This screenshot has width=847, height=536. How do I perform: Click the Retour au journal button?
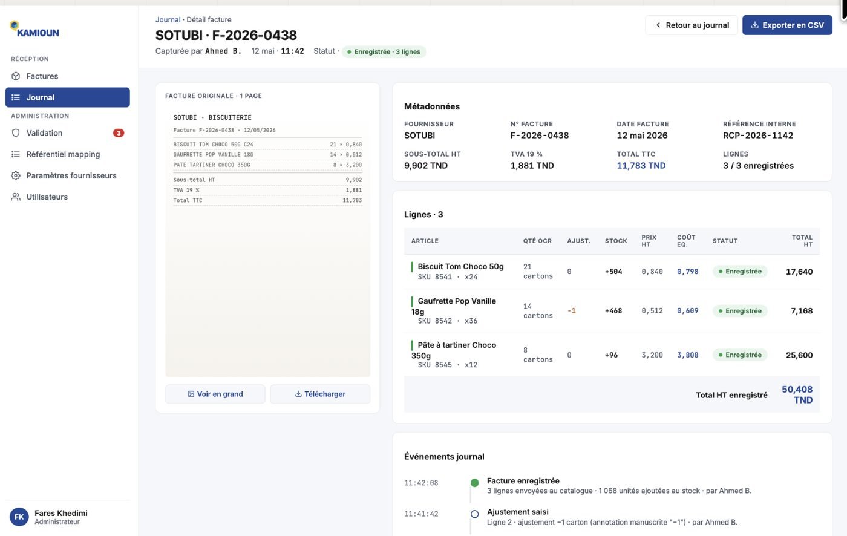[x=692, y=25]
